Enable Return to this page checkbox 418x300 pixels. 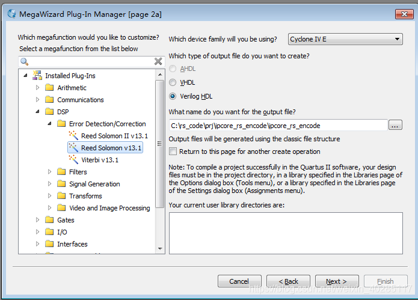(173, 152)
